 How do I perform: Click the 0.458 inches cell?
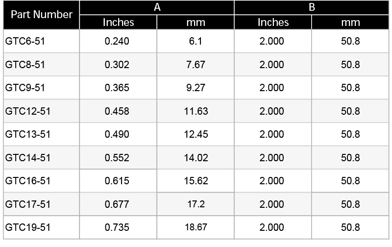(117, 111)
